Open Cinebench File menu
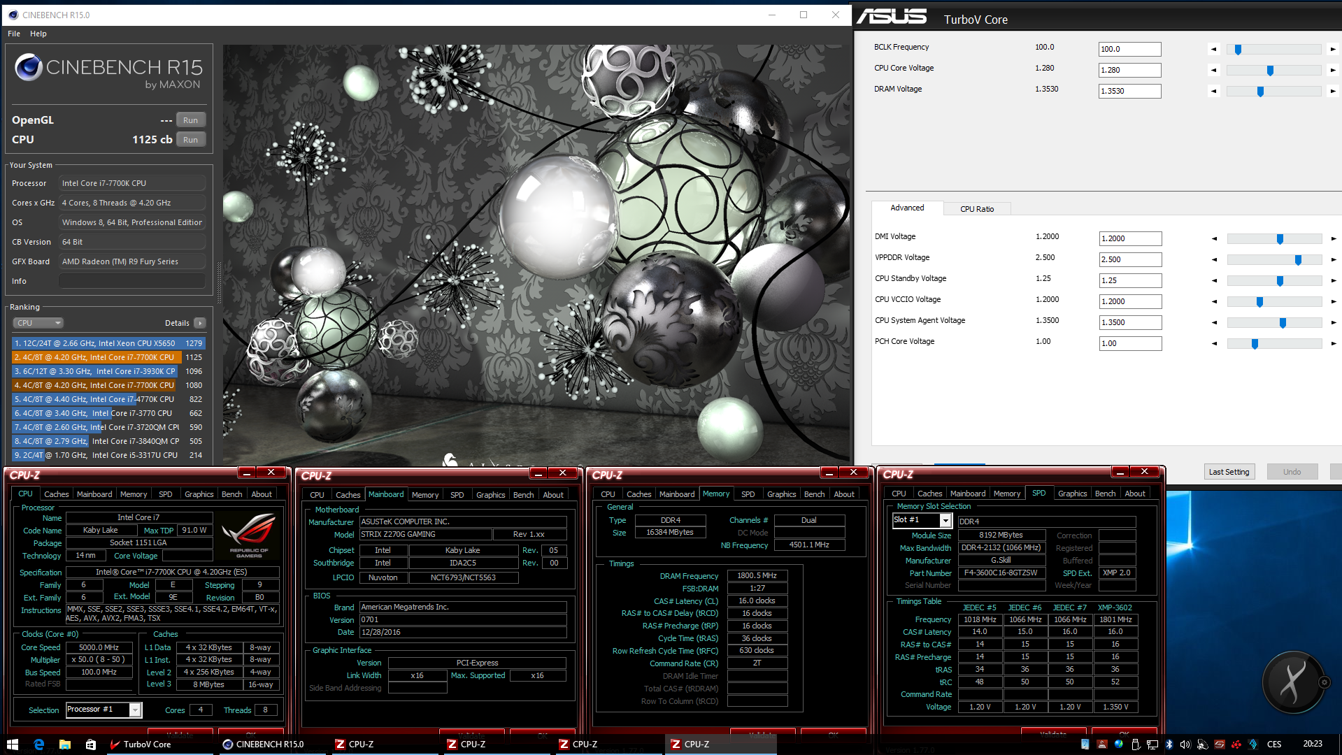 click(14, 34)
